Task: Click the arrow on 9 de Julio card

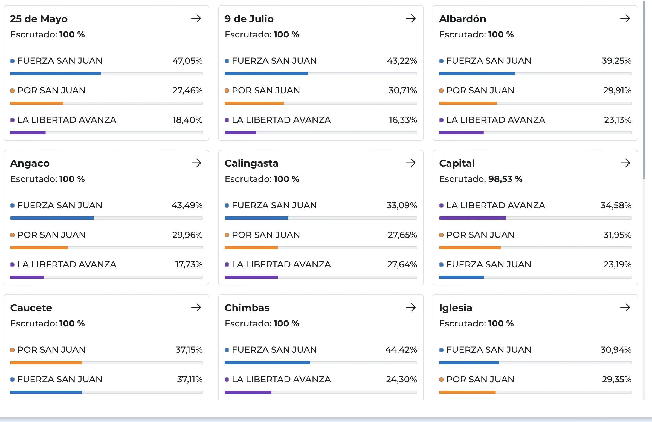Action: click(x=410, y=19)
